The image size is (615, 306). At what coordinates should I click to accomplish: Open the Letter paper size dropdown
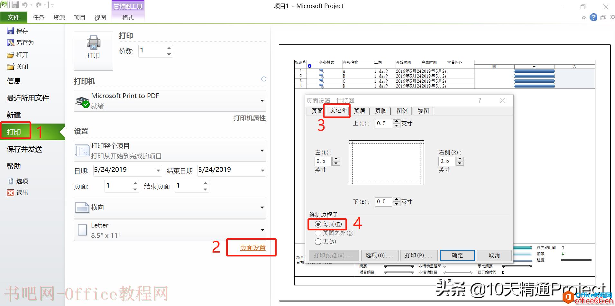click(x=262, y=230)
